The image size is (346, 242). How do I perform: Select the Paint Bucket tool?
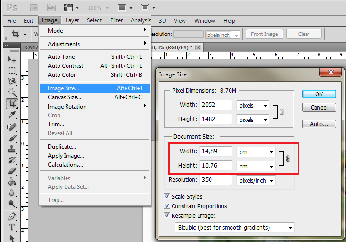[x=12, y=182]
